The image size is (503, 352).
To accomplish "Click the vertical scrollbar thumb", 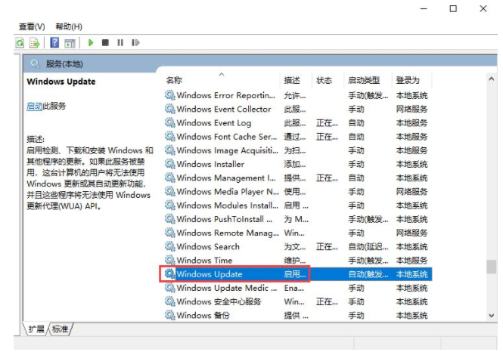I will click(x=492, y=267).
